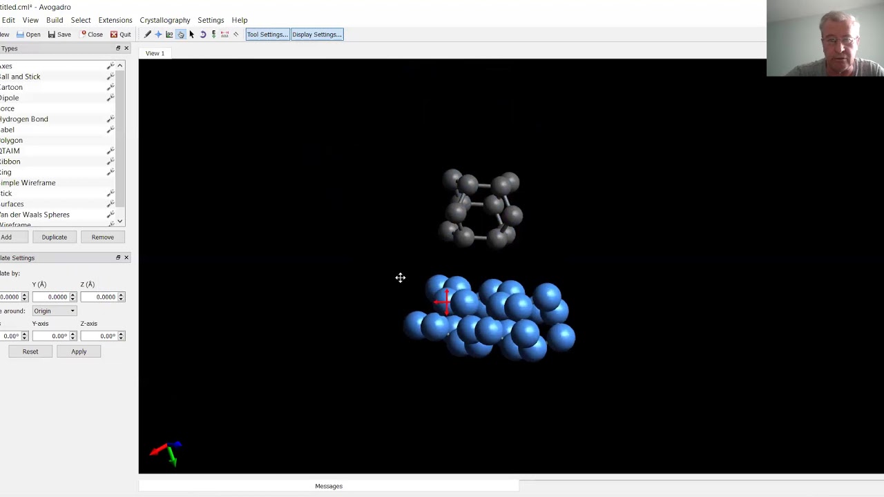Click the Open file toolbar button
This screenshot has height=497, width=884.
tap(28, 35)
